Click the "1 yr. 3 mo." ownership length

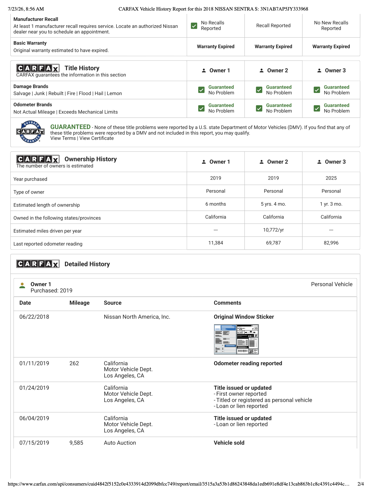tap(331, 204)
